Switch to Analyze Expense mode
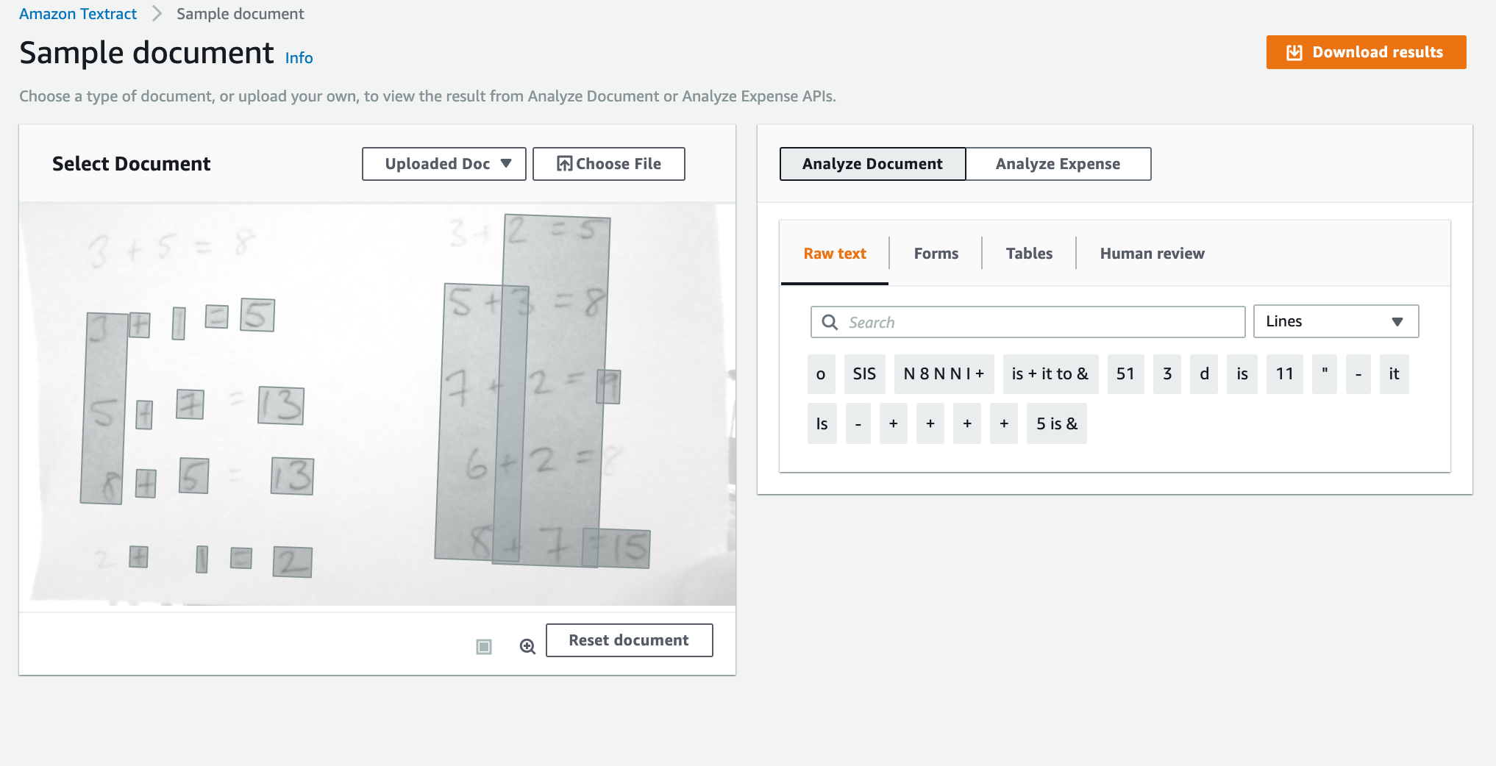 (1058, 164)
